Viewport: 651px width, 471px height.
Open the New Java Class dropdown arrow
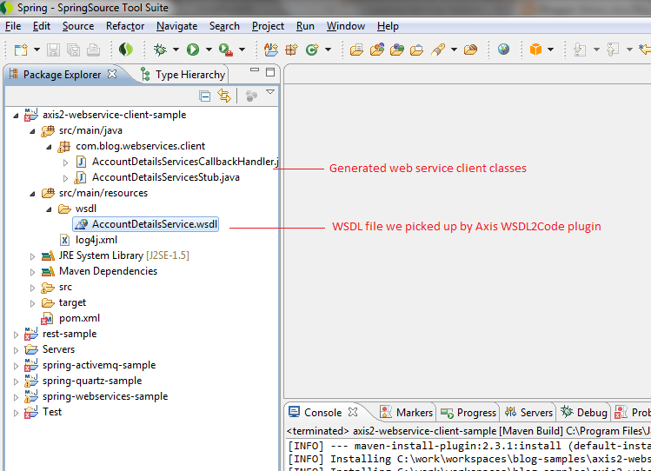pos(328,50)
